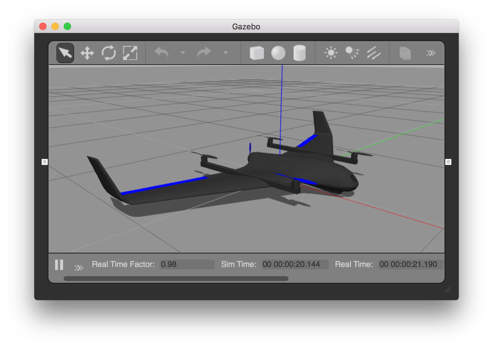This screenshot has height=349, width=493.
Task: Add a point light to the scene
Action: coord(331,53)
